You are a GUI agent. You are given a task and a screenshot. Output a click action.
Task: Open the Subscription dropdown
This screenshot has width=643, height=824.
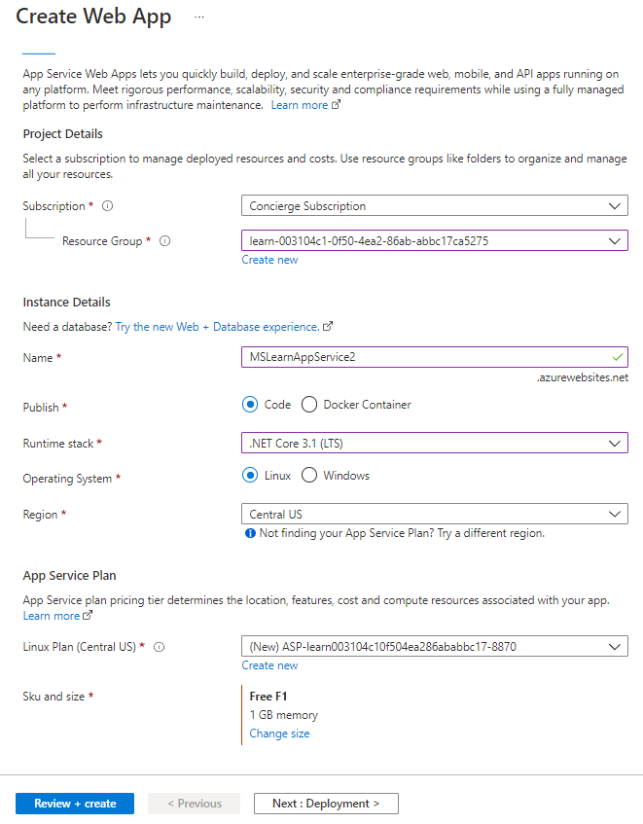click(x=435, y=205)
